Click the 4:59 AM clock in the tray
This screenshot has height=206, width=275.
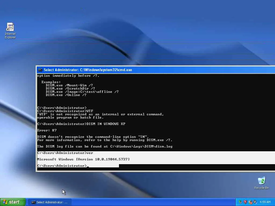(265, 202)
